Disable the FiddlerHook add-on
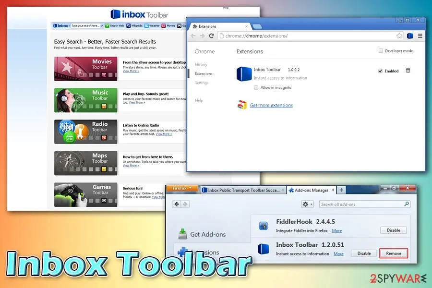This screenshot has height=288, width=432. pos(394,230)
